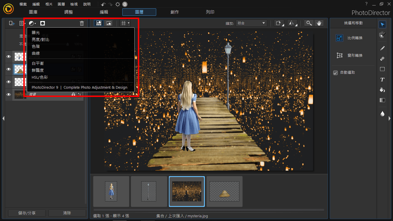Select the gradient tool
The image size is (393, 221).
tap(382, 100)
